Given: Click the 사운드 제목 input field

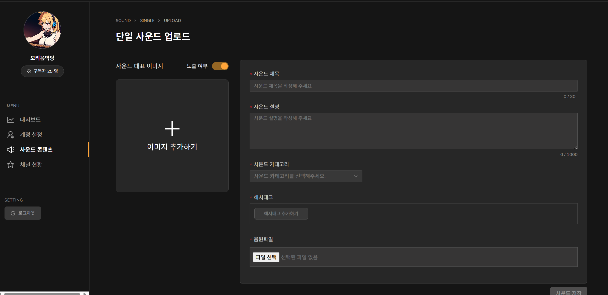Looking at the screenshot, I should 413,86.
